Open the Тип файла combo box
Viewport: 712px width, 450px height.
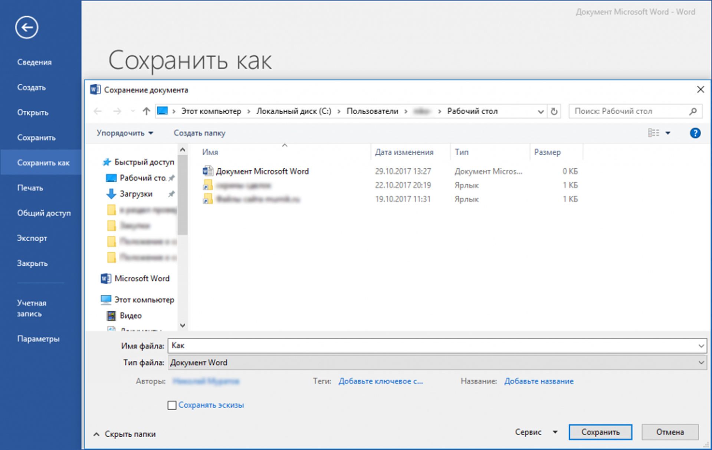click(437, 363)
